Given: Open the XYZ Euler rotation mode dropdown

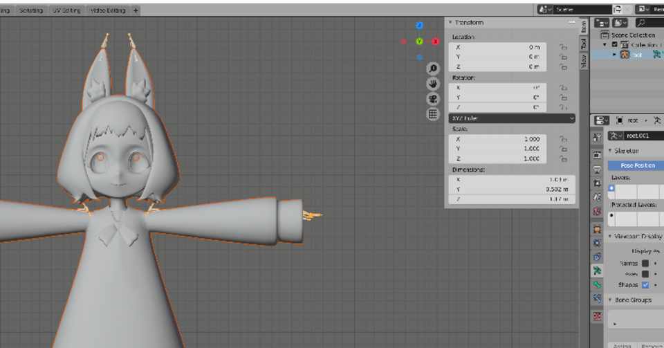Looking at the screenshot, I should coord(512,118).
